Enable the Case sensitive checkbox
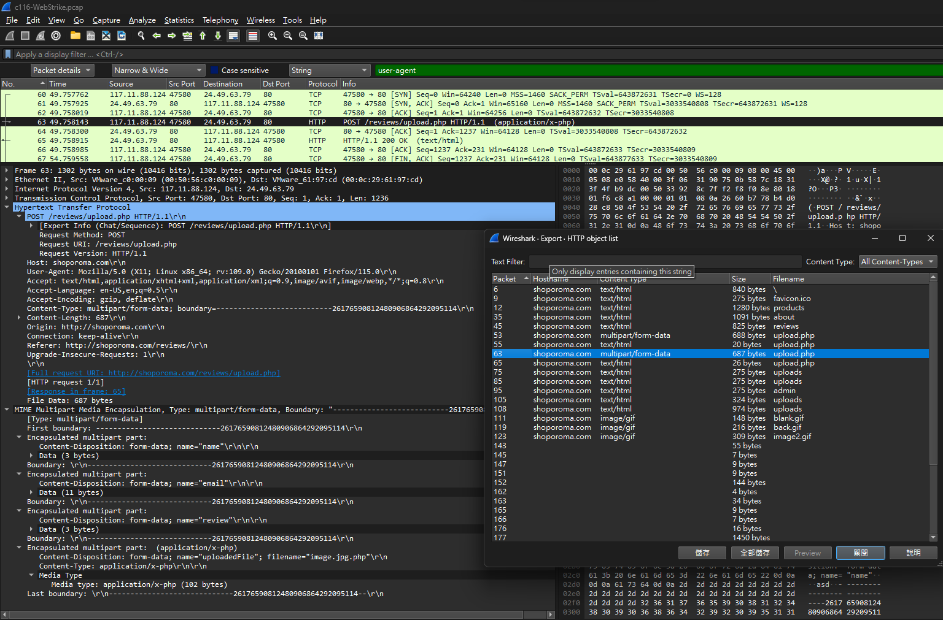This screenshot has height=620, width=943. pos(215,71)
